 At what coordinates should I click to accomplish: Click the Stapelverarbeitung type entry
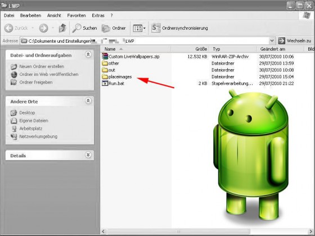pos(232,83)
